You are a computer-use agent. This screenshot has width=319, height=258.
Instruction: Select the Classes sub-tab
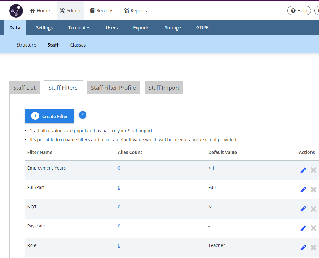78,45
